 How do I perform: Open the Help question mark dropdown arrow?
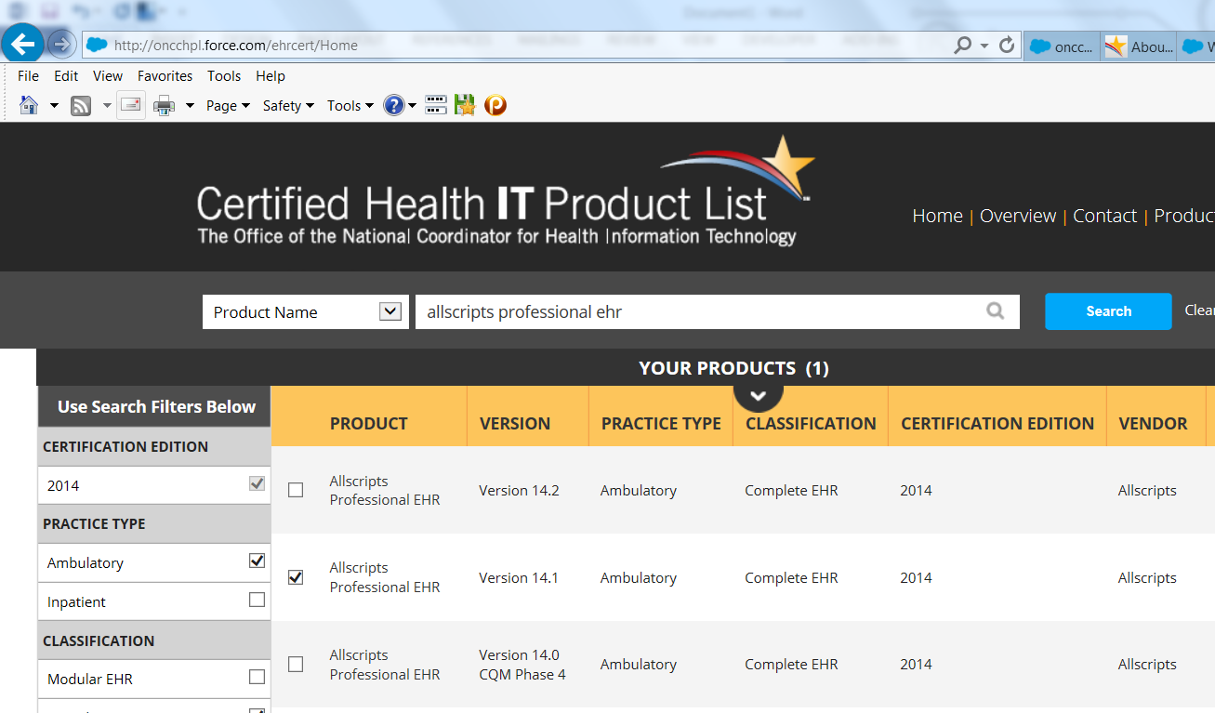(x=413, y=106)
